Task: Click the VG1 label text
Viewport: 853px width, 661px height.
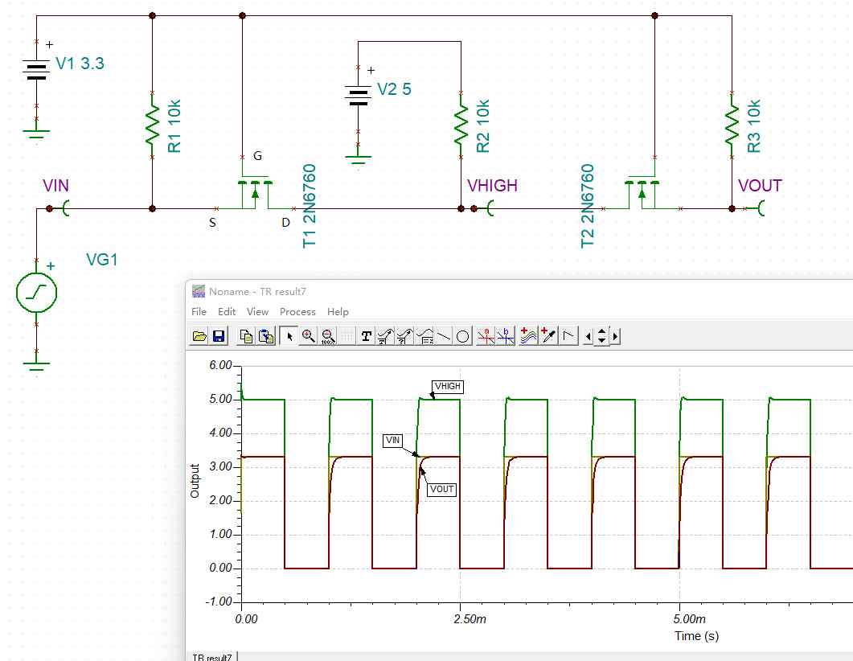Action: pos(102,260)
